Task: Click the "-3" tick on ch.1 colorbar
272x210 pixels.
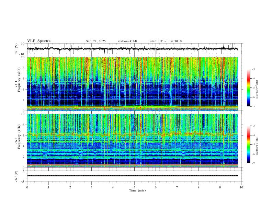Action: pos(253,69)
